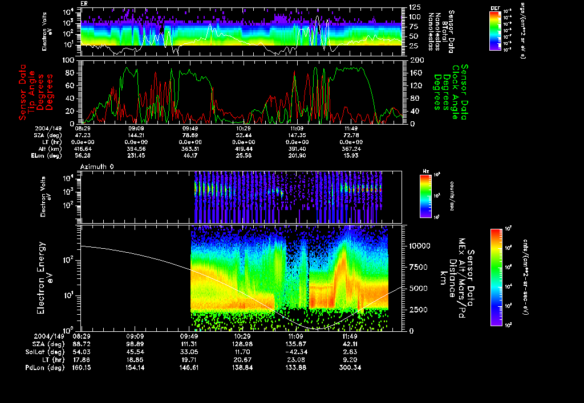This screenshot has height=403, width=584.
Task: Click the 125 nanotesla tick label
Action: tap(415, 7)
